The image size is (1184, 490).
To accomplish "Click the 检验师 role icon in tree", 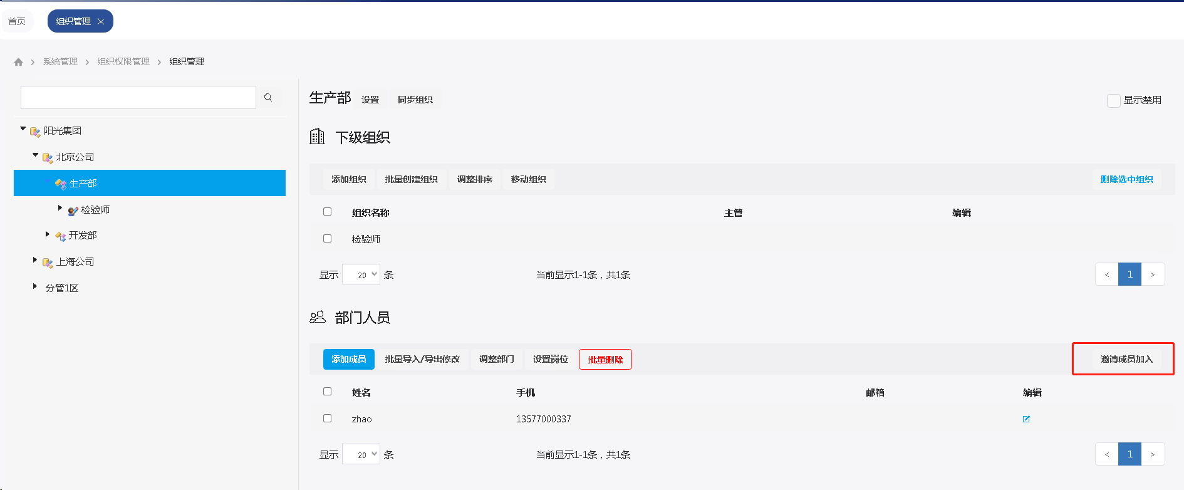I will [73, 211].
